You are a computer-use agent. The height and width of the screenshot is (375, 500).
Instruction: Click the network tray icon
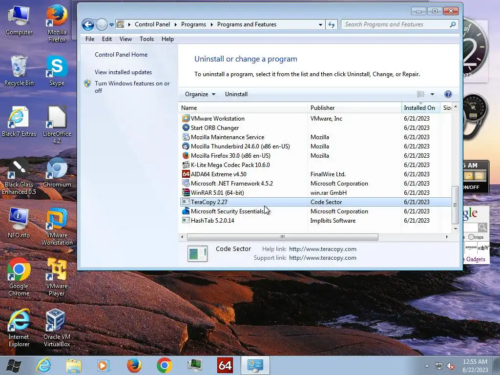click(439, 366)
